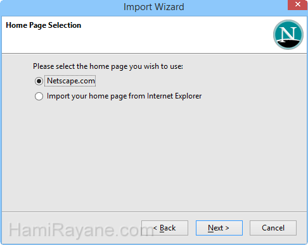308x245 pixels.
Task: Close the Import Wizard window
Action: [298, 4]
